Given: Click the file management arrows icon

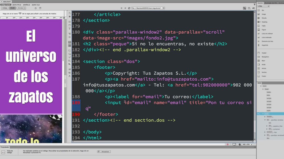Looking at the screenshot, I should (x=254, y=8).
